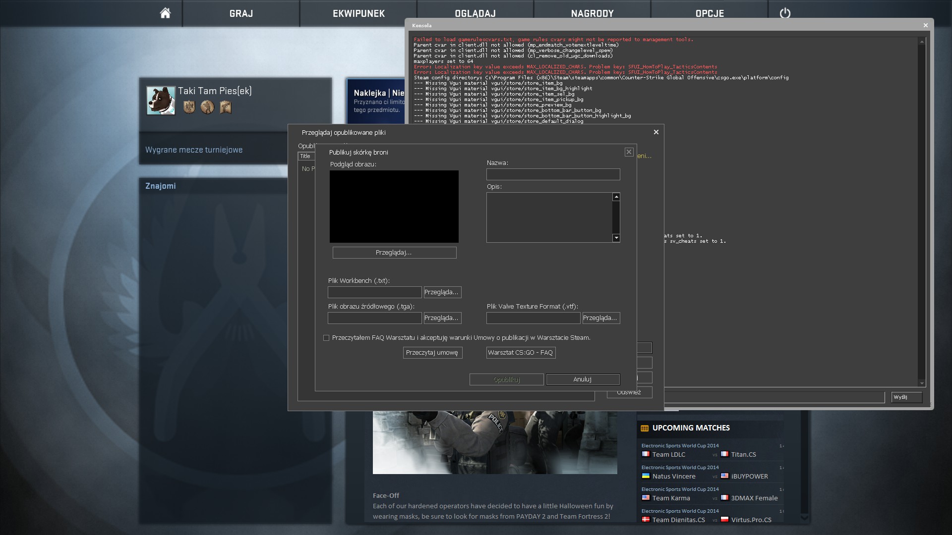Screen dimensions: 952x535
Task: Go to the home screen icon
Action: 165,13
